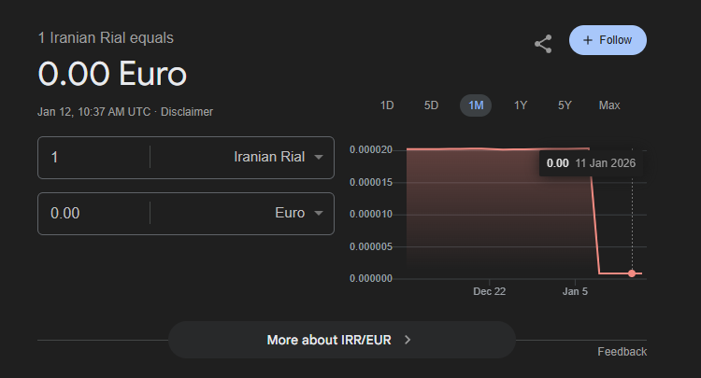Click the share icon
This screenshot has width=701, height=378.
coord(543,44)
